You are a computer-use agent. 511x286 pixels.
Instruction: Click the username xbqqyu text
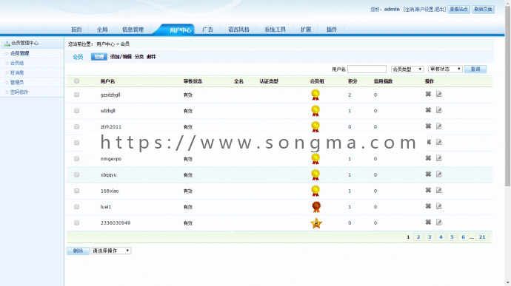(108, 174)
